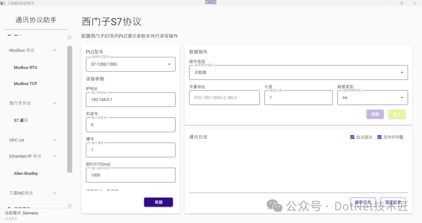Open PLC型号 dropdown showing S7-1200/1500
422x223 pixels.
tap(131, 64)
